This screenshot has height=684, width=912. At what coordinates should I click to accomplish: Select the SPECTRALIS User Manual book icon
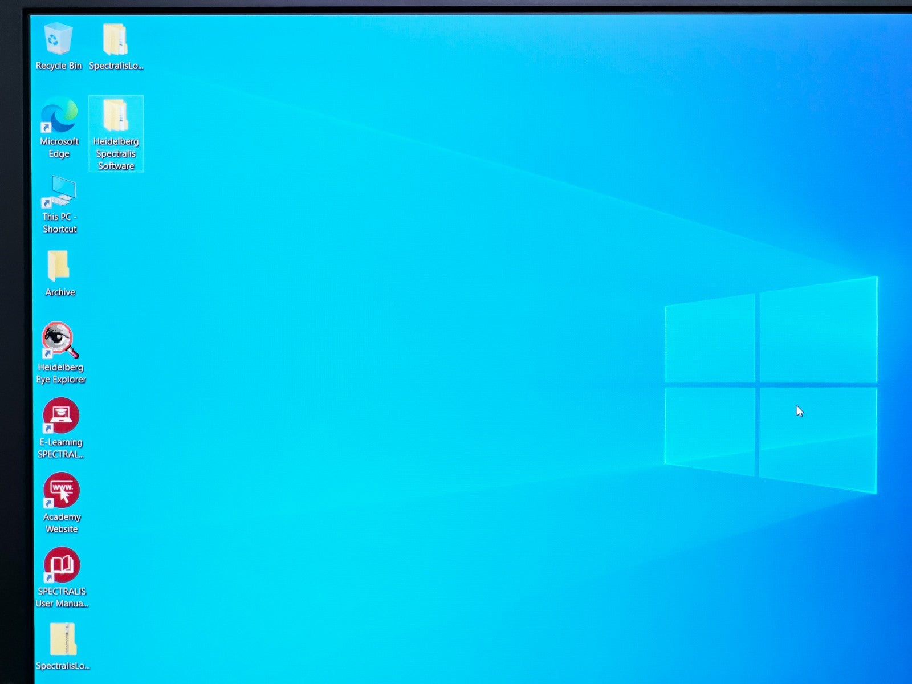[x=62, y=565]
